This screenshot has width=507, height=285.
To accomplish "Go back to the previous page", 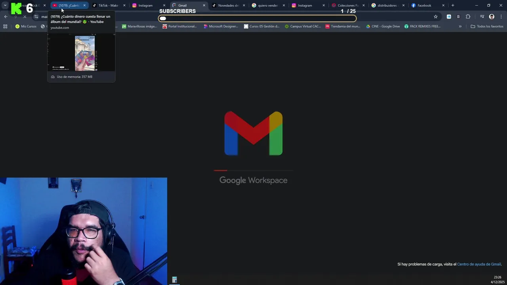I will click(x=6, y=17).
